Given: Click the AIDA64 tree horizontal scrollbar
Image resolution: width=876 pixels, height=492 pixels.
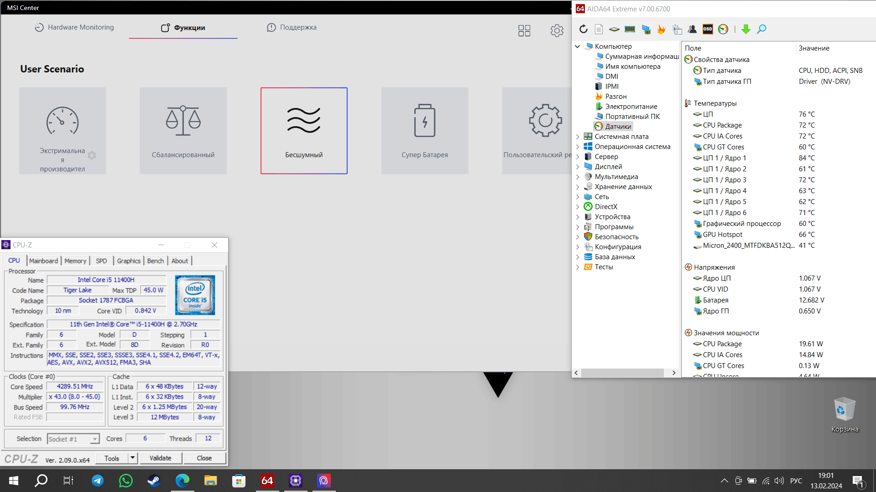Looking at the screenshot, I should 622,373.
